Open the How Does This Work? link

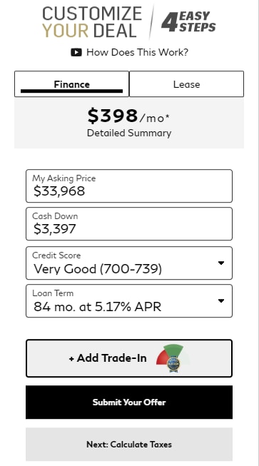137,53
